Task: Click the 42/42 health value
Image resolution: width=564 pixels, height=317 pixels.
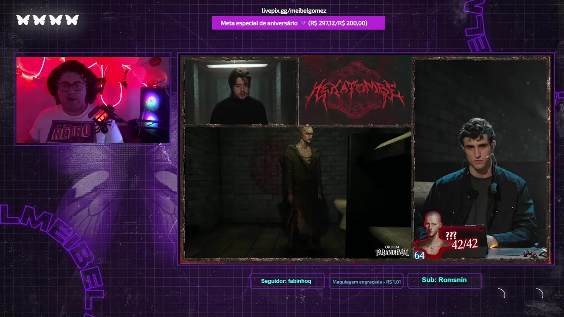Action: (x=464, y=244)
